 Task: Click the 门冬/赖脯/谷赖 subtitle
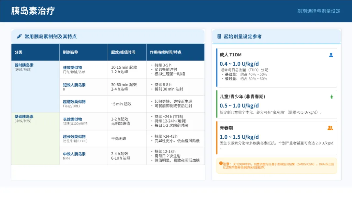point(74,72)
